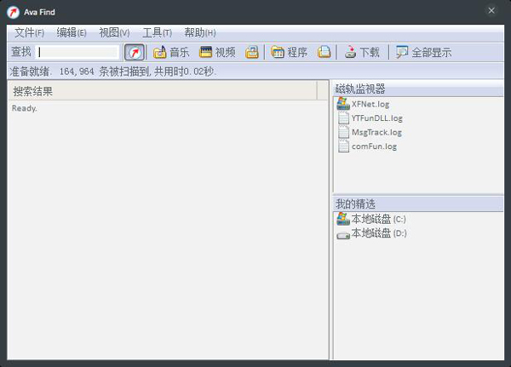Click the 我的精选 panel header
The height and width of the screenshot is (367, 511).
[x=418, y=204]
